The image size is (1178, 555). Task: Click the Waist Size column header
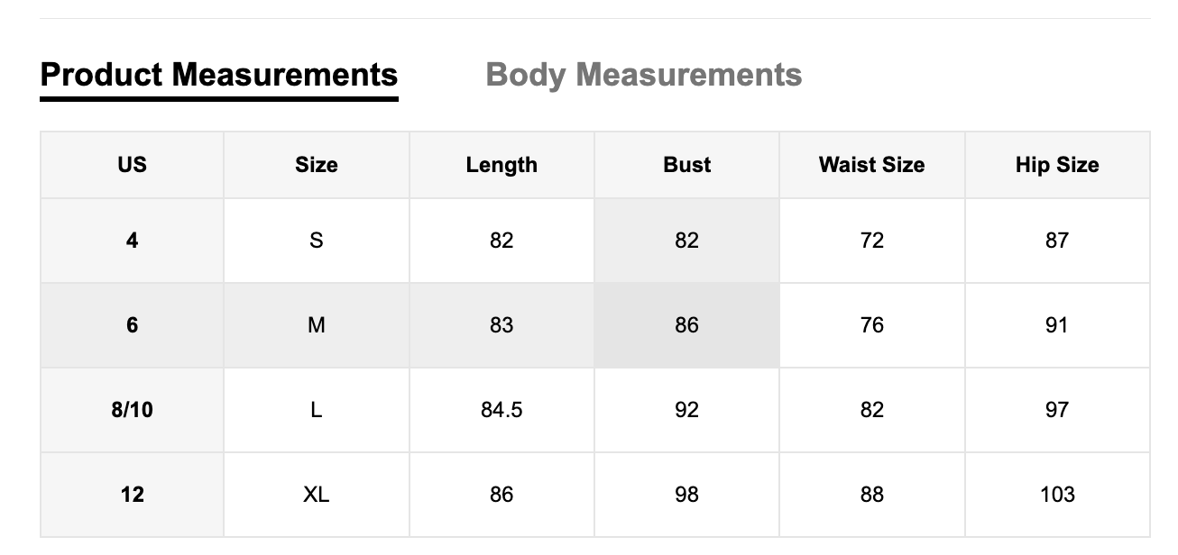870,165
